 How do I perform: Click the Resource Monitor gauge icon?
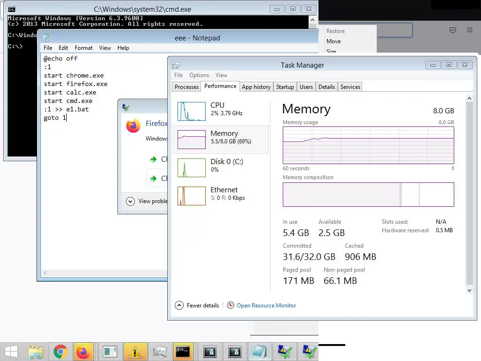[x=231, y=305]
